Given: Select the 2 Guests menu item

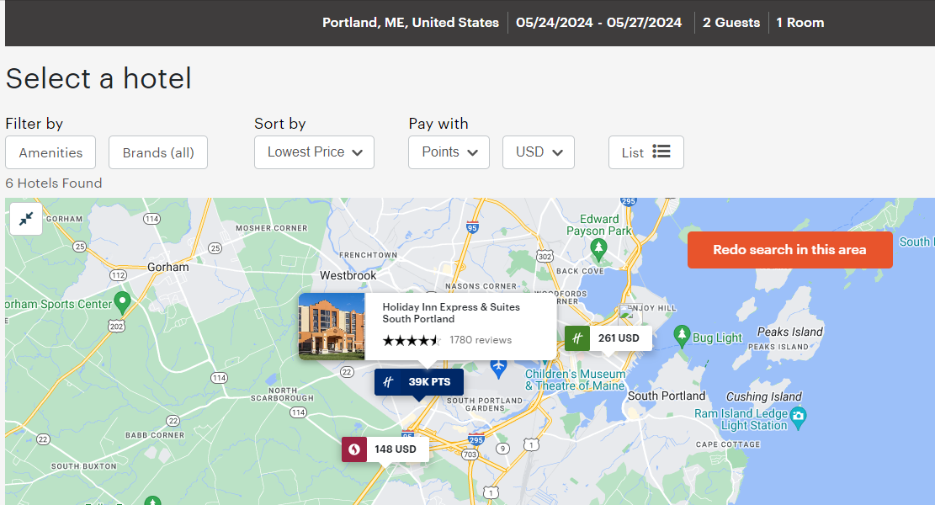Looking at the screenshot, I should point(730,23).
